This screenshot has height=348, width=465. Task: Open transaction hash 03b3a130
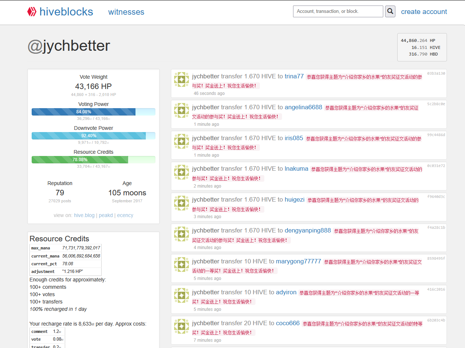pos(436,73)
